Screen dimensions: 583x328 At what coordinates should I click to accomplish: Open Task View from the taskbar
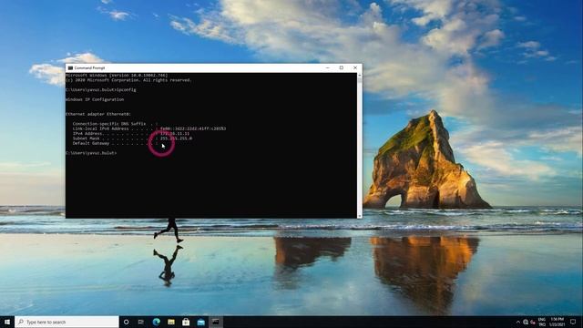(x=141, y=322)
